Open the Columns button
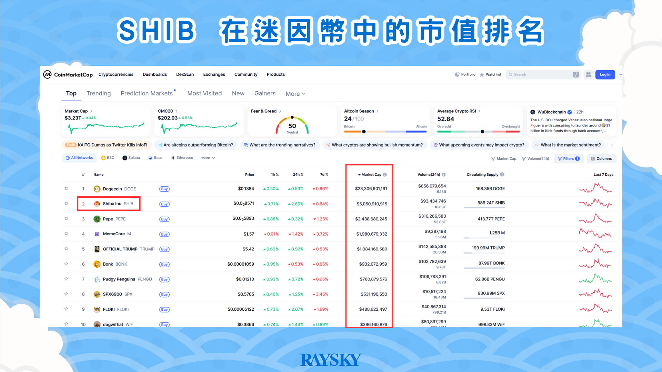The image size is (662, 372). coord(602,158)
